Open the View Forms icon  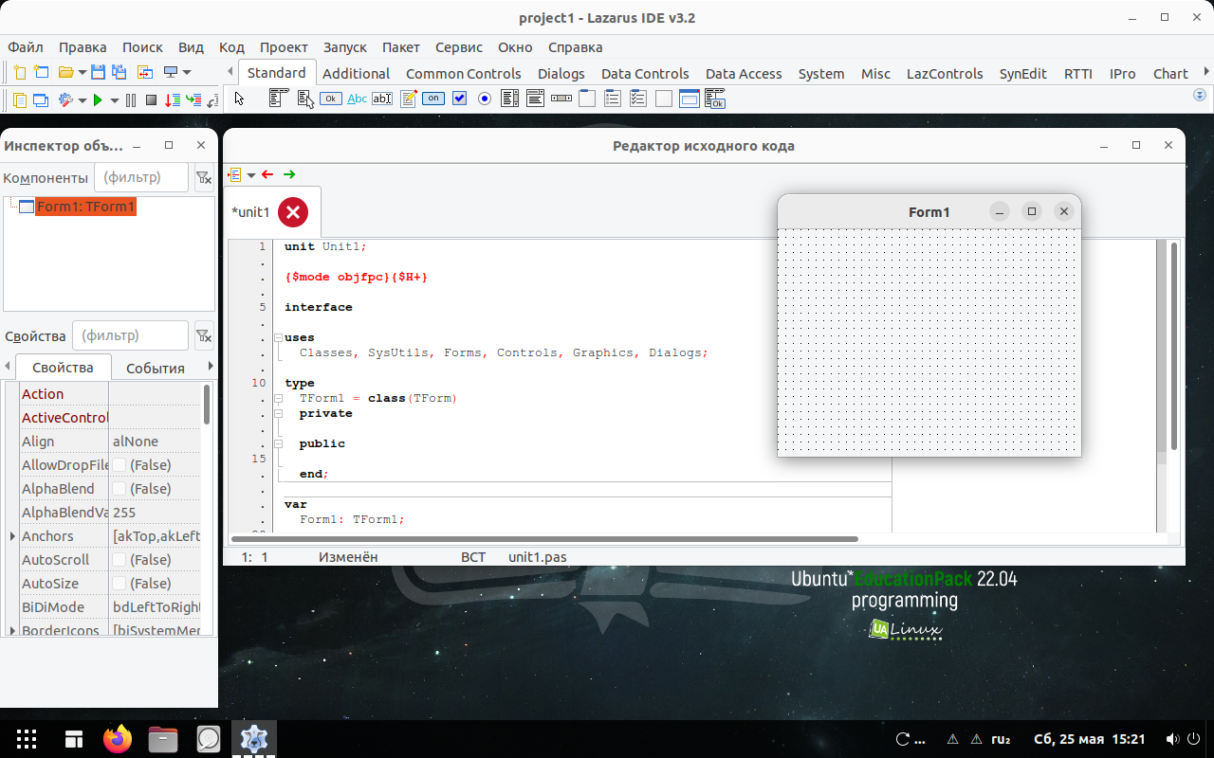41,99
